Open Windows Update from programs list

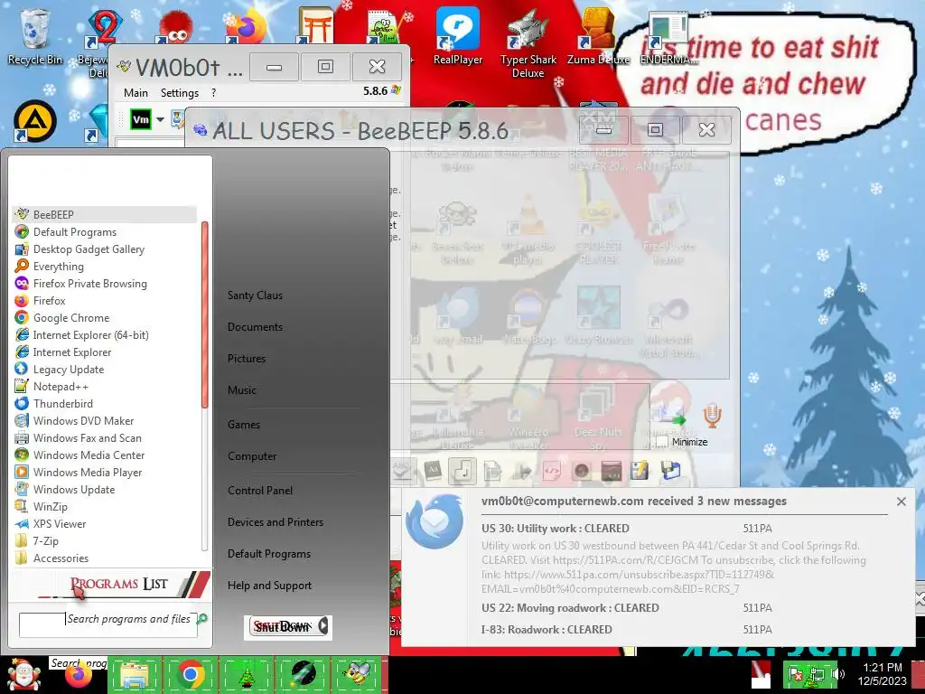click(105, 489)
